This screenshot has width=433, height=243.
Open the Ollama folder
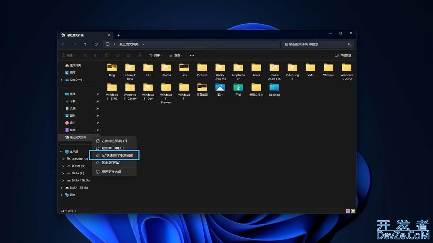tap(166, 70)
